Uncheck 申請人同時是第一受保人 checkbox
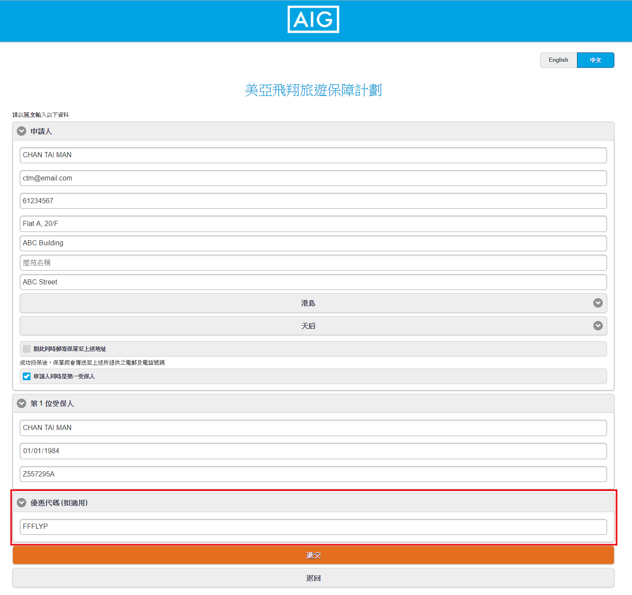This screenshot has width=632, height=595. pyautogui.click(x=27, y=376)
